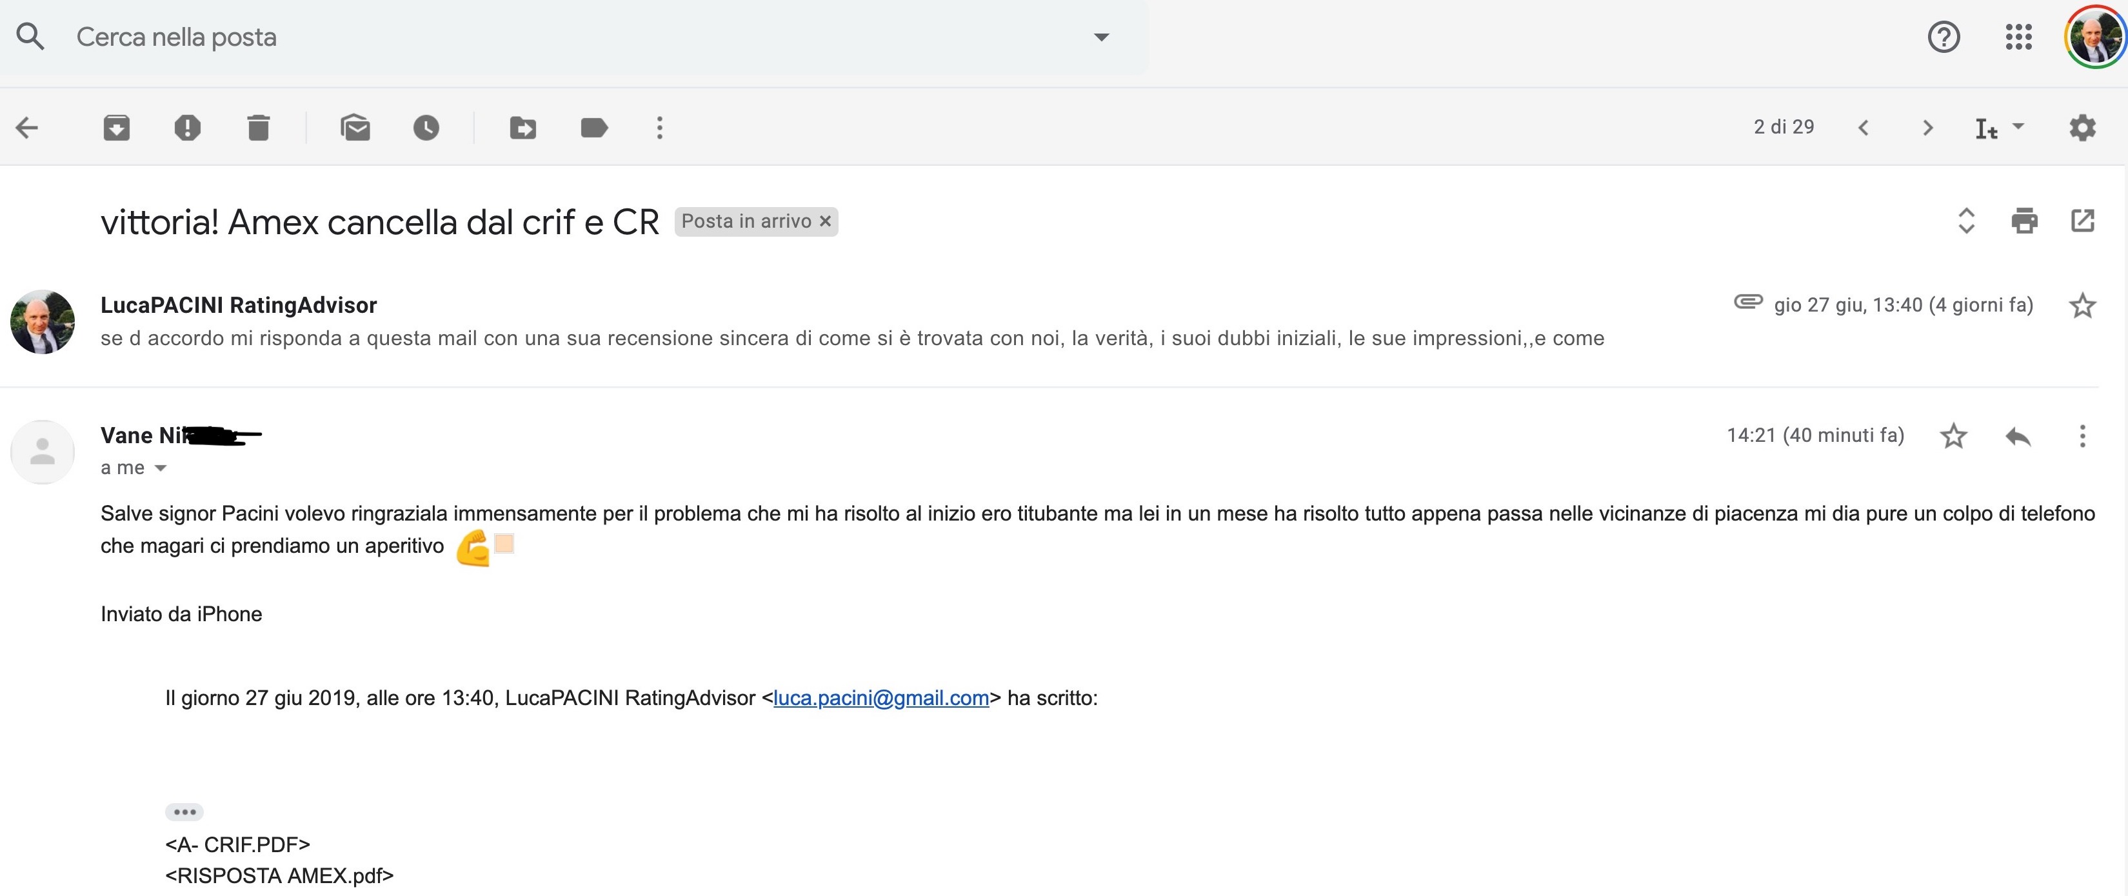Open Vane message more options menu

(2082, 436)
